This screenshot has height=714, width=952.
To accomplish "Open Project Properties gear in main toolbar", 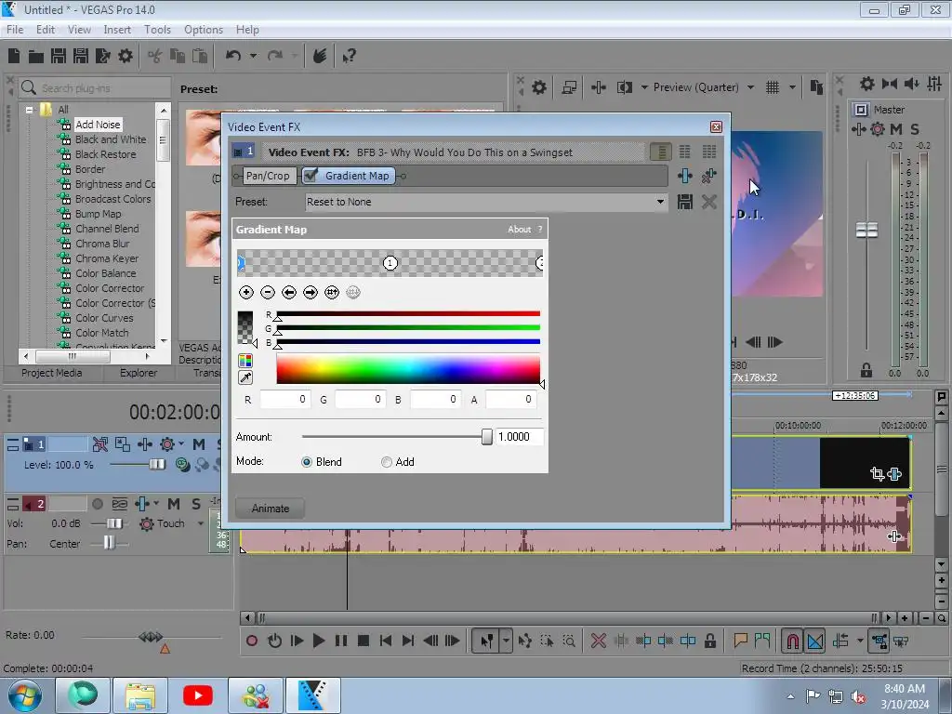I will 126,56.
